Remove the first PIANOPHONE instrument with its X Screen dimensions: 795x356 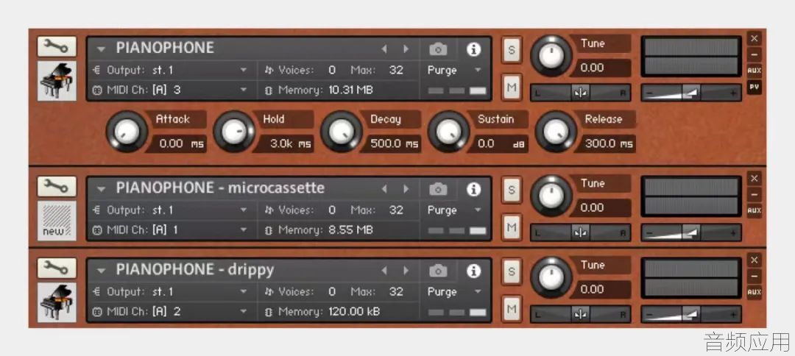[x=754, y=38]
